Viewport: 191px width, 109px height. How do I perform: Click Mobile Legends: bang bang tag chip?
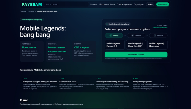(x=32, y=20)
